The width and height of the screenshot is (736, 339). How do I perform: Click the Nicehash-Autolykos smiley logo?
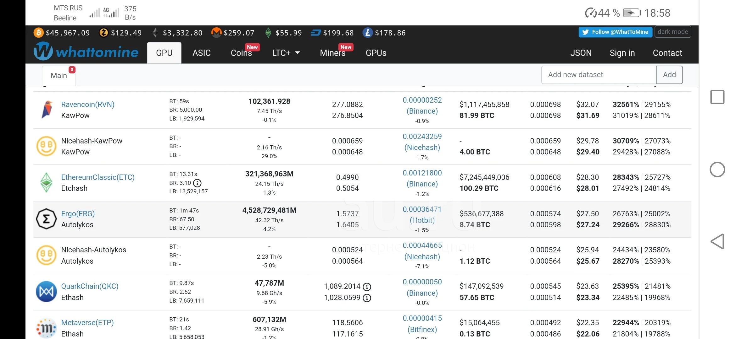(46, 255)
